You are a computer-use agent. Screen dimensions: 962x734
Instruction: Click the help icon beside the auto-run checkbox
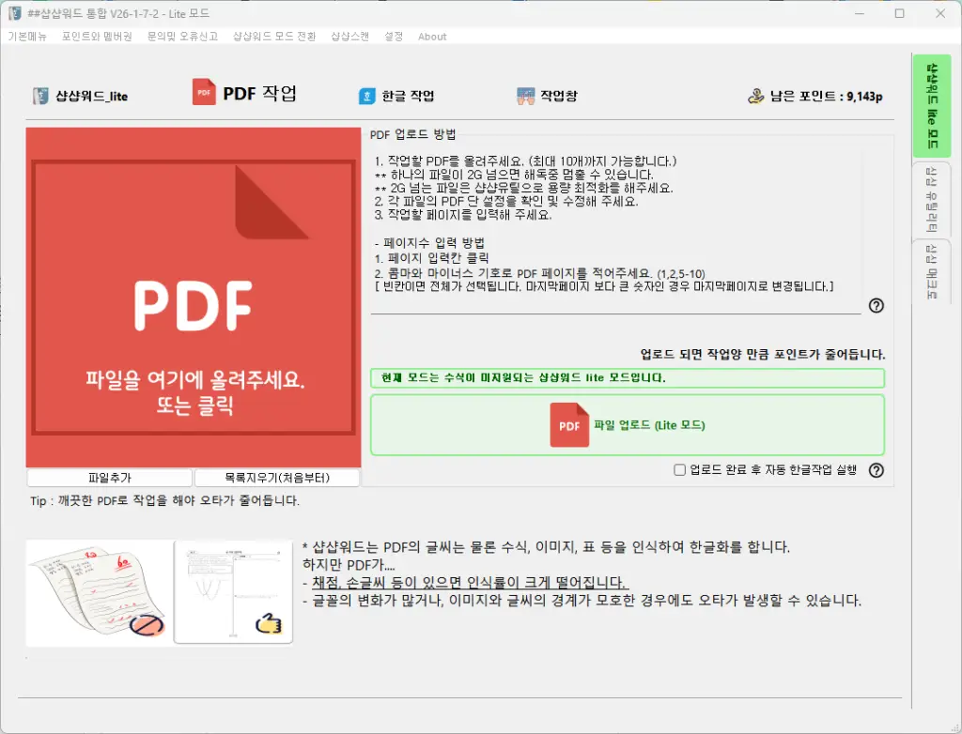tap(876, 470)
